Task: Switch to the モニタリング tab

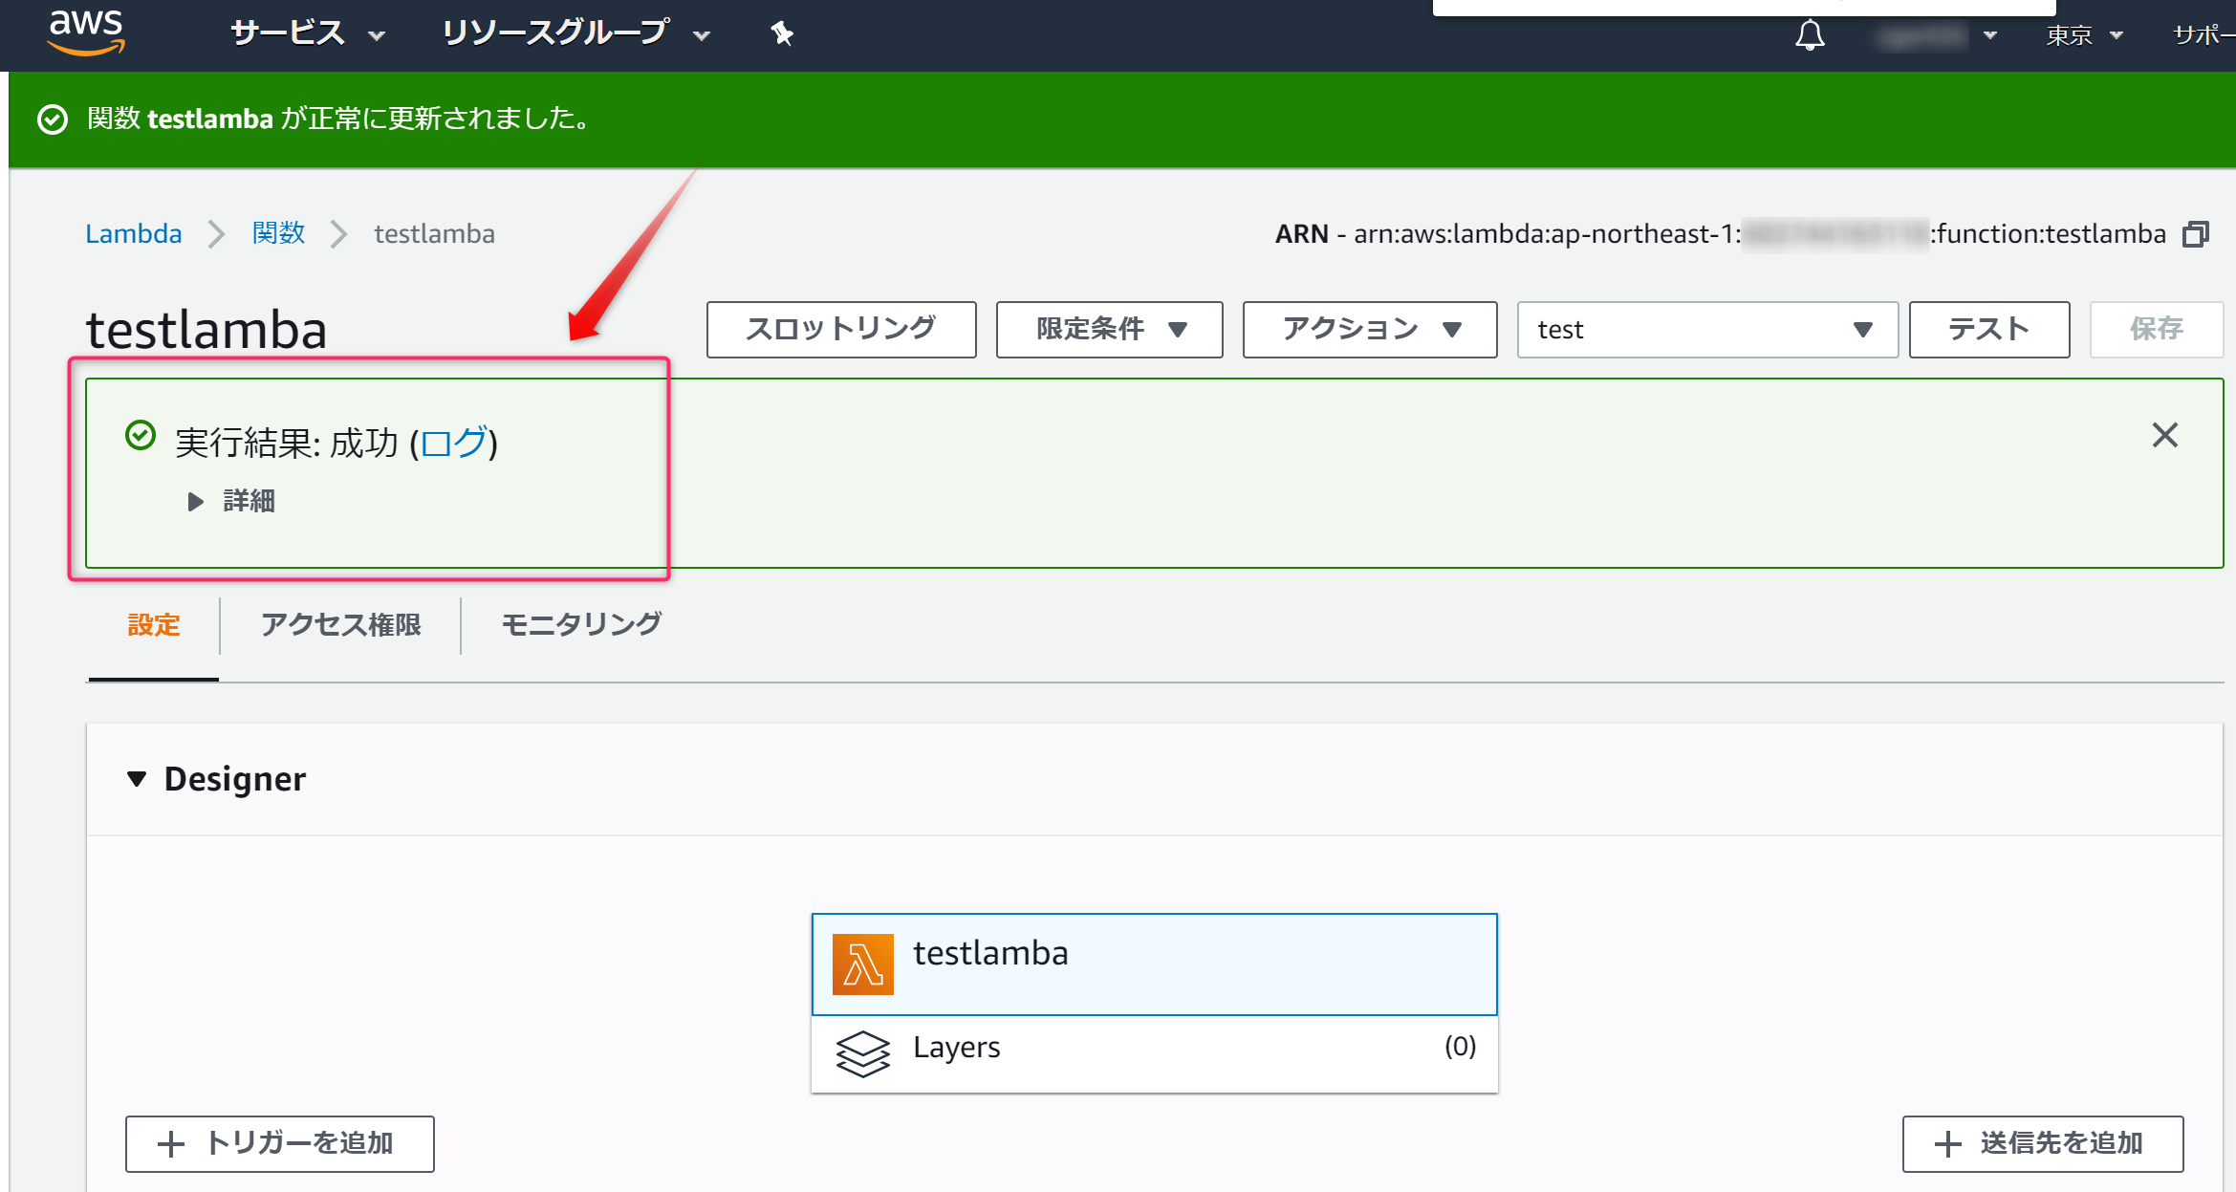Action: (581, 625)
